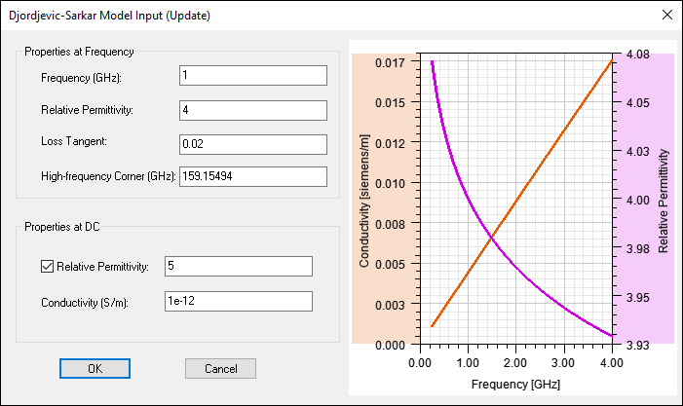
Task: Focus the Relative Permittivity field containing 4
Action: pos(253,110)
